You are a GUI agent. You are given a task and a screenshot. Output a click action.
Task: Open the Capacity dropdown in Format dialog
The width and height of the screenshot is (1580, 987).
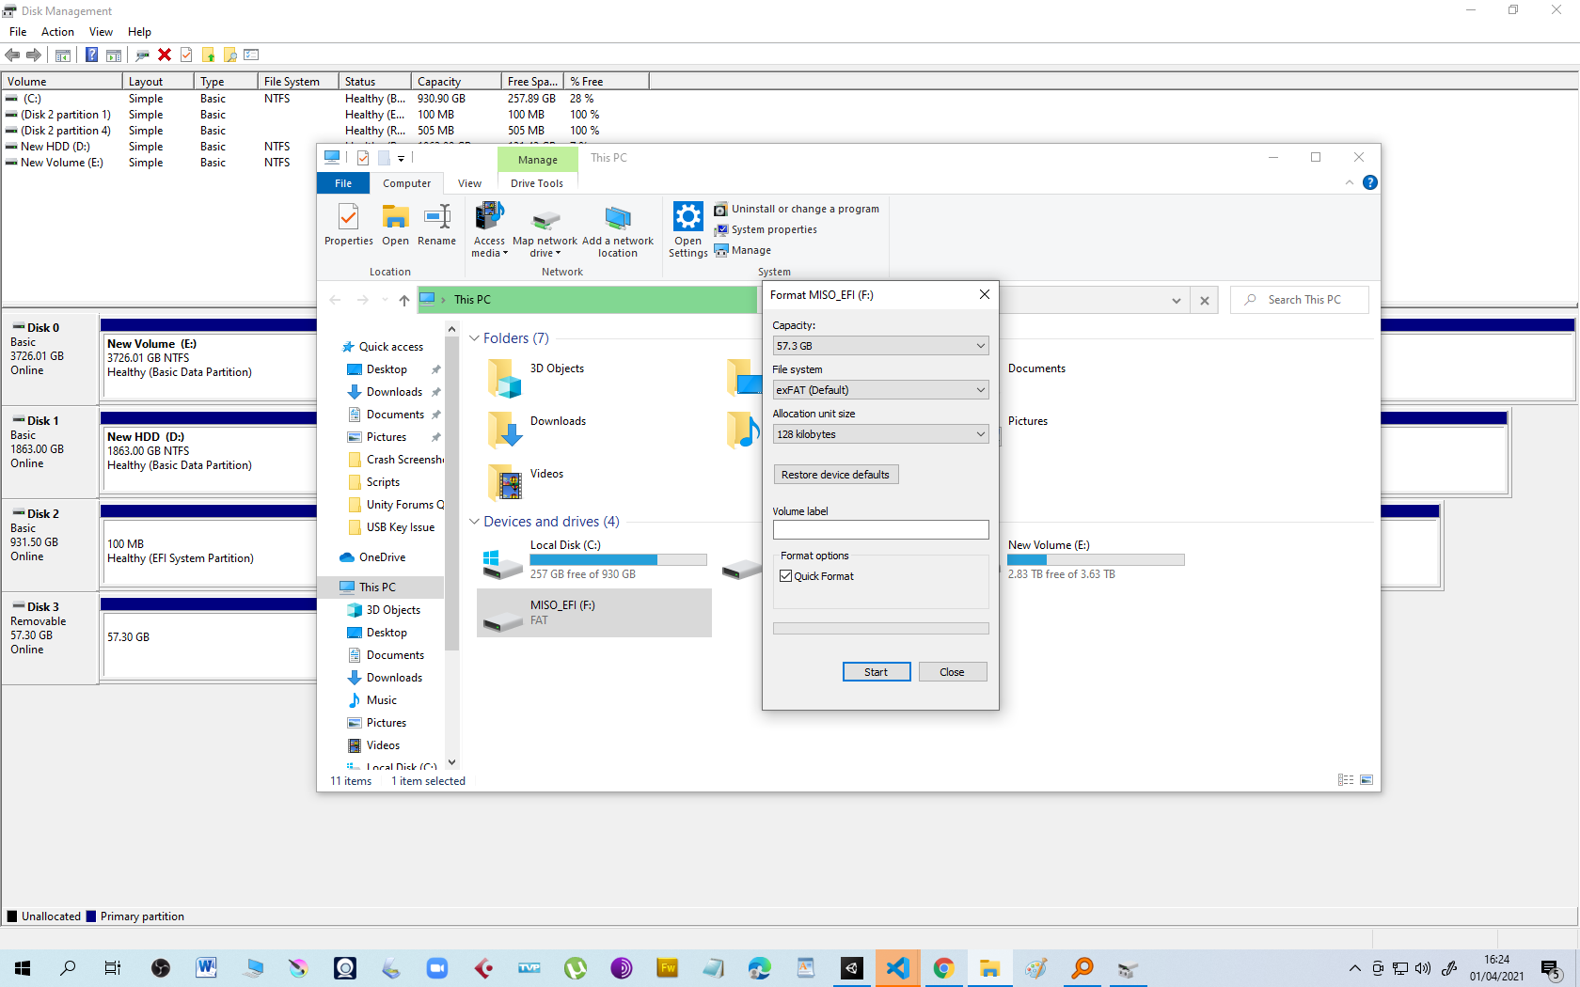[880, 346]
